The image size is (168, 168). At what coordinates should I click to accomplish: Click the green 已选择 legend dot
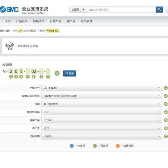[x=95, y=146]
